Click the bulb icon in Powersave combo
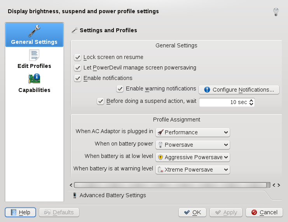 161,145
